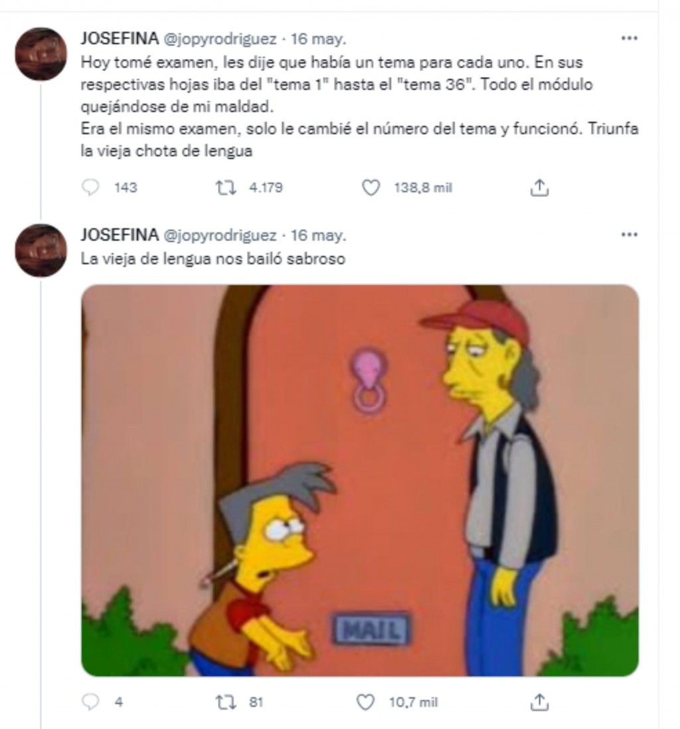Like the tweet with 10,7 mil likes
This screenshot has height=729, width=680.
[x=366, y=702]
